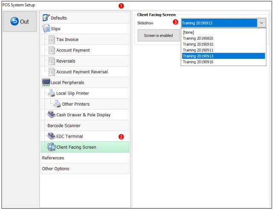273x210 pixels.
Task: Click the Reversals sheet icon
Action: [x=52, y=61]
